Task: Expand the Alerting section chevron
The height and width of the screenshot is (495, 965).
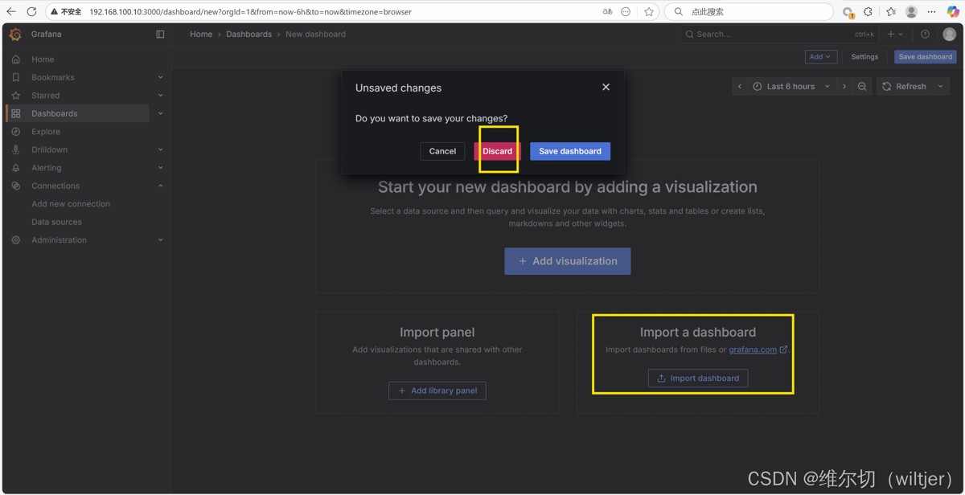Action: pyautogui.click(x=160, y=168)
